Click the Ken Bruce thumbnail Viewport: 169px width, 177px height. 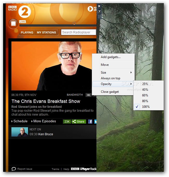(x=20, y=132)
